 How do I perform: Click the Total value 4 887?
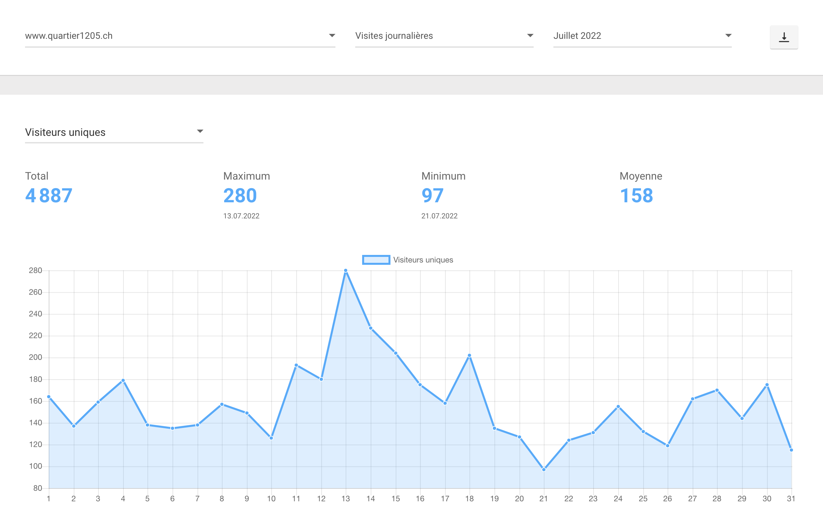[x=49, y=196]
